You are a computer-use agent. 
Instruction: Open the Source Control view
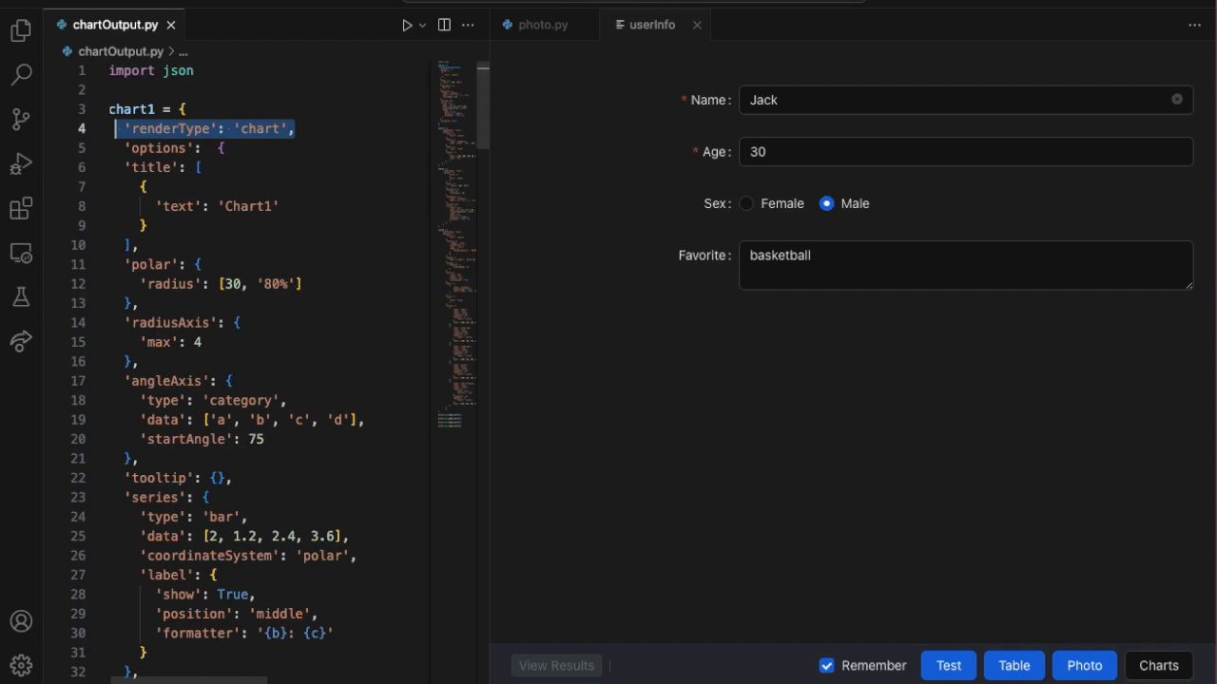coord(21,120)
